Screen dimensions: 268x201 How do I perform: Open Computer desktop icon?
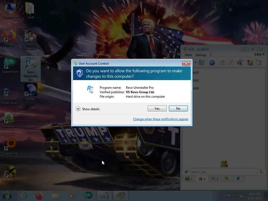tap(10, 10)
